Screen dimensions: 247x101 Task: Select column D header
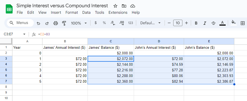[x=159, y=41]
